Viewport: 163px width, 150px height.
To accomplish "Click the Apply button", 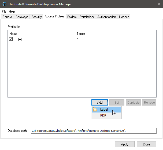I will tap(125, 144).
